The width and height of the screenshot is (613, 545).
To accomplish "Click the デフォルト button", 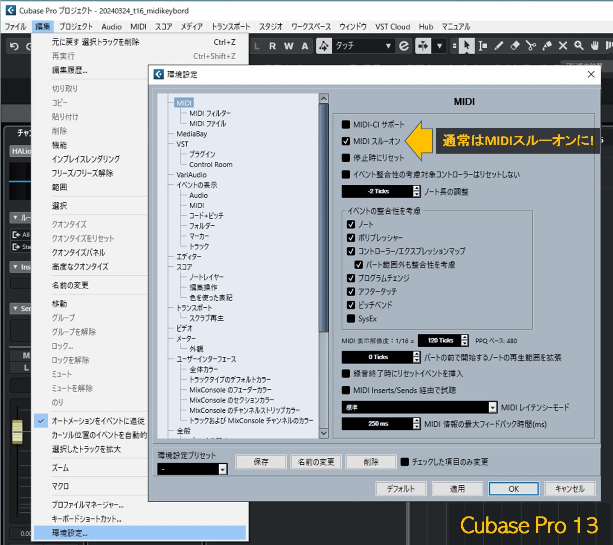I will [x=401, y=489].
